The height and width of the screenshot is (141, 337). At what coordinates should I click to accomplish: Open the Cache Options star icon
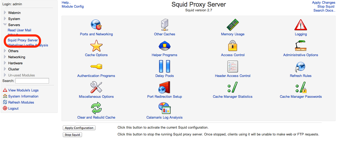point(96,46)
